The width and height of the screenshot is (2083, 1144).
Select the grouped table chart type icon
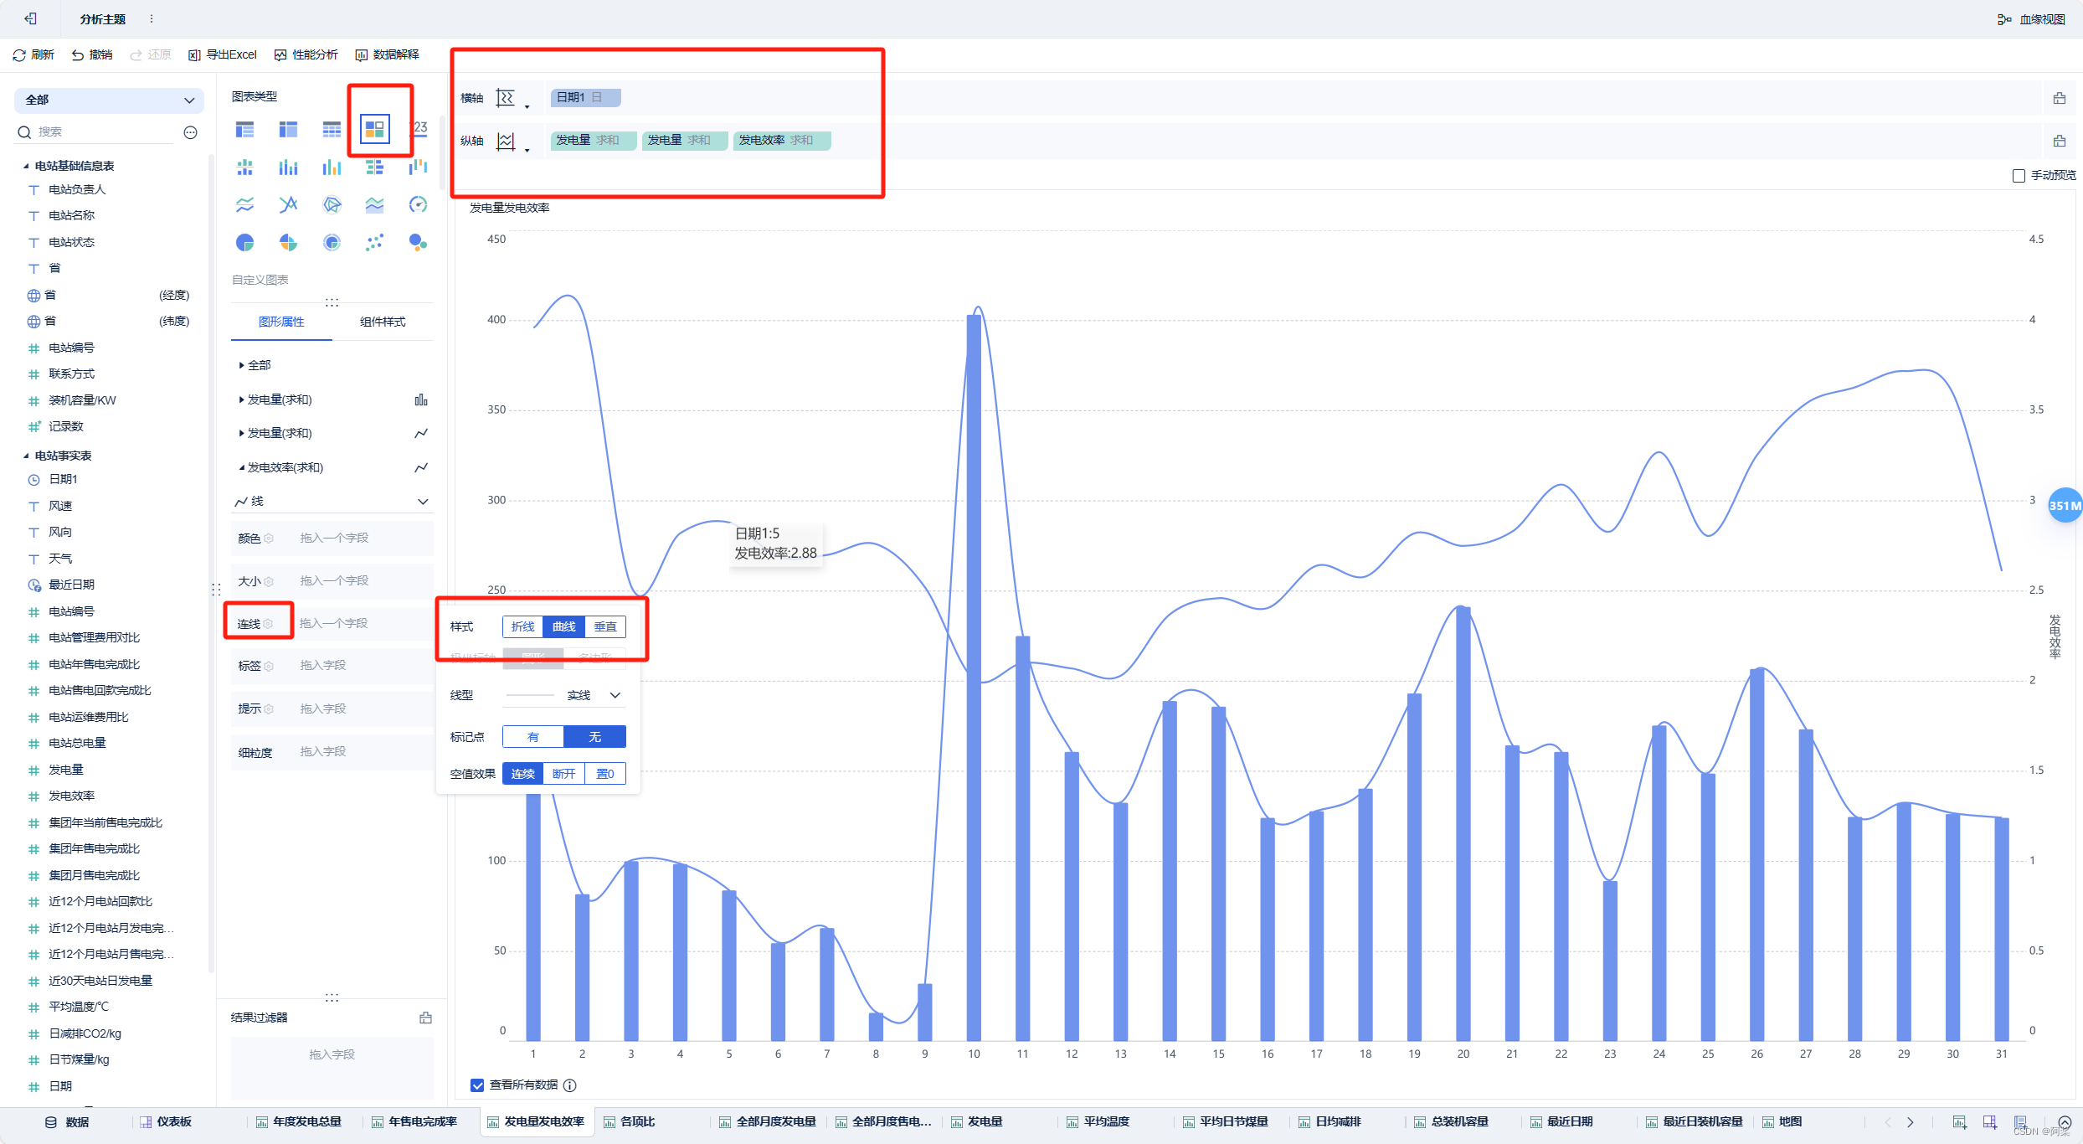[245, 129]
